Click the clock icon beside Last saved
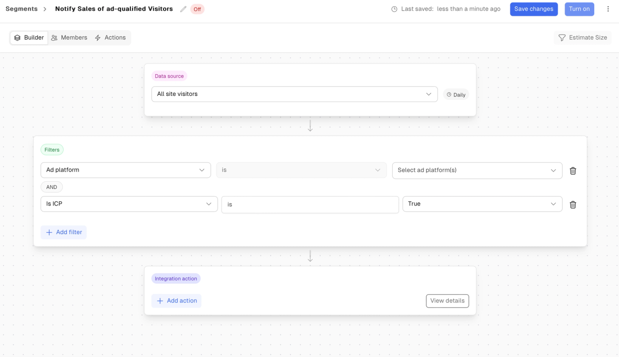The height and width of the screenshot is (357, 619). [394, 9]
